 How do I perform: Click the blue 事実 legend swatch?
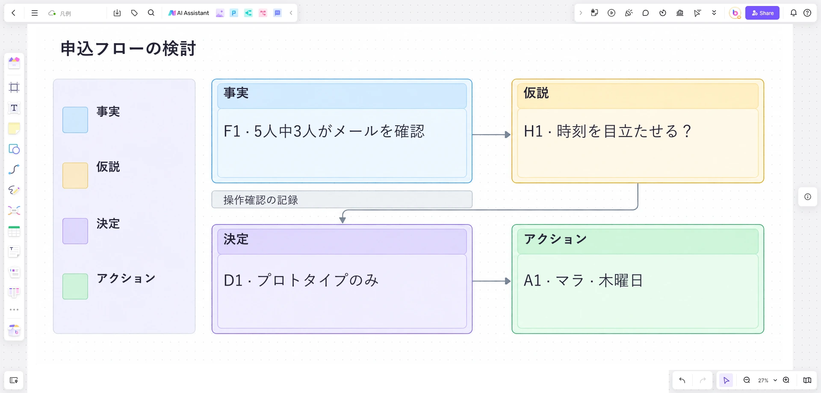[75, 120]
